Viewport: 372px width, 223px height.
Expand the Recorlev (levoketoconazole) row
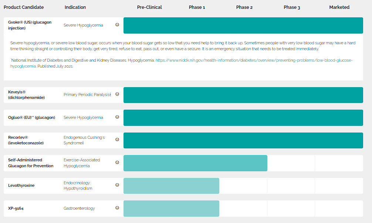click(x=26, y=140)
